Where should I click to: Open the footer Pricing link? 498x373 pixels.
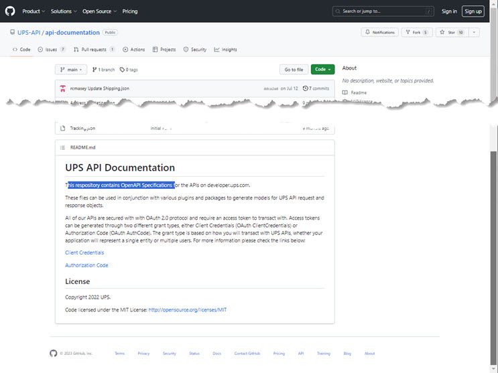coord(279,354)
